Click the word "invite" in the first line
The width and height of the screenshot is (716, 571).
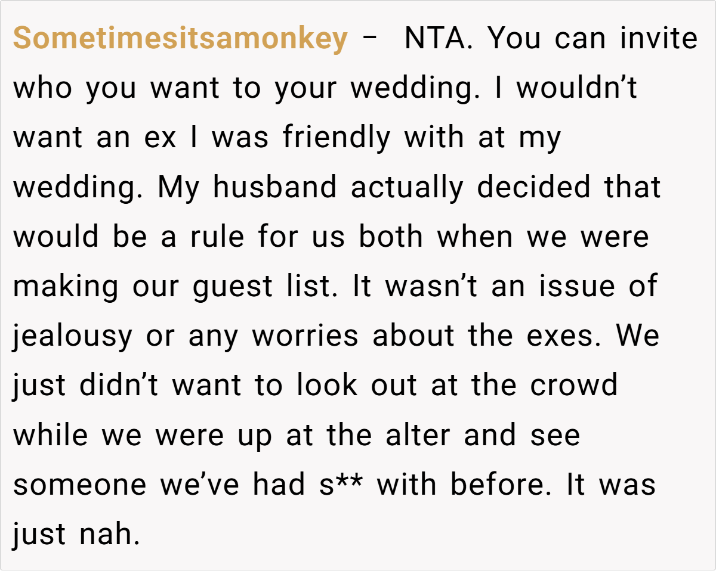click(x=658, y=39)
